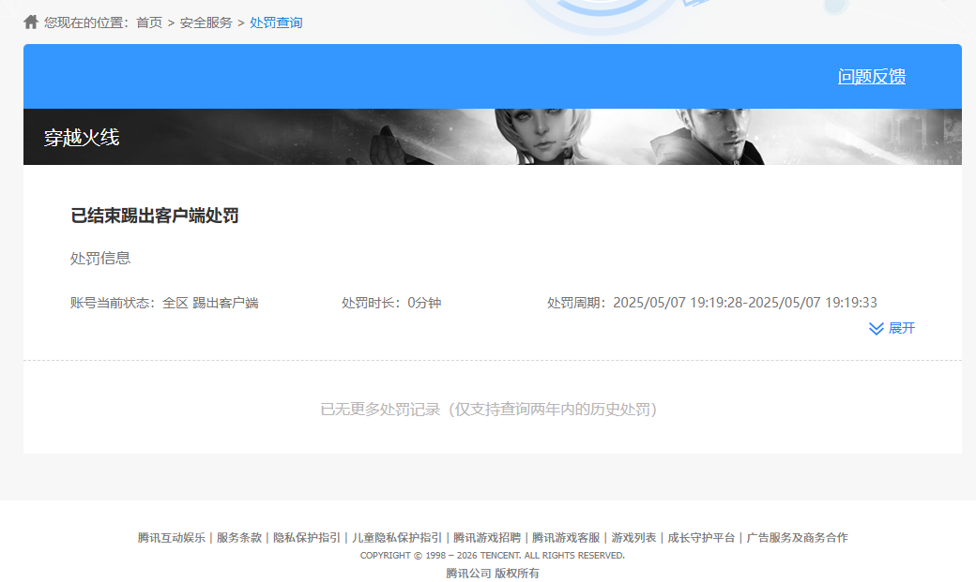Click the double-chevron expand icon
976x582 pixels.
pyautogui.click(x=877, y=328)
